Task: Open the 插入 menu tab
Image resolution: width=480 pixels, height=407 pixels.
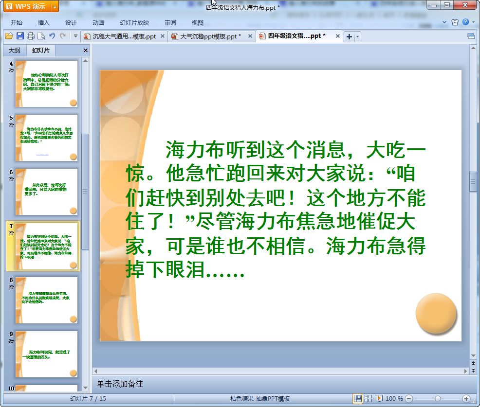Action: 43,23
